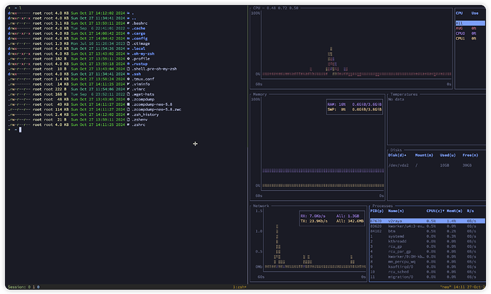Click the "neo" hostname in tmux status bar
Screen dimensions: 491x294
[x=445, y=287]
